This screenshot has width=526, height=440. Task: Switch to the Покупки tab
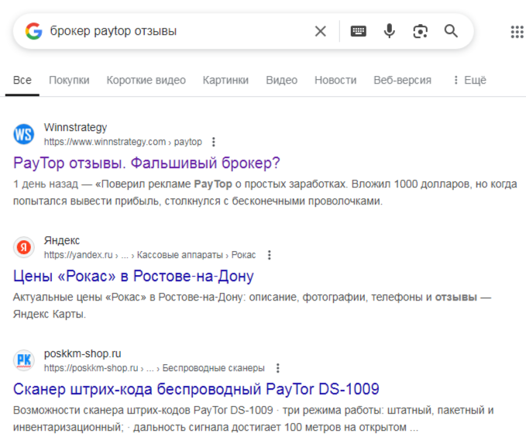click(x=69, y=80)
